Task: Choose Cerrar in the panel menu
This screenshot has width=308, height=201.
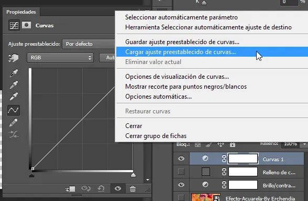Action: click(x=134, y=126)
